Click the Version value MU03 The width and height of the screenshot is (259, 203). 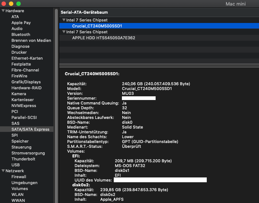(128, 93)
